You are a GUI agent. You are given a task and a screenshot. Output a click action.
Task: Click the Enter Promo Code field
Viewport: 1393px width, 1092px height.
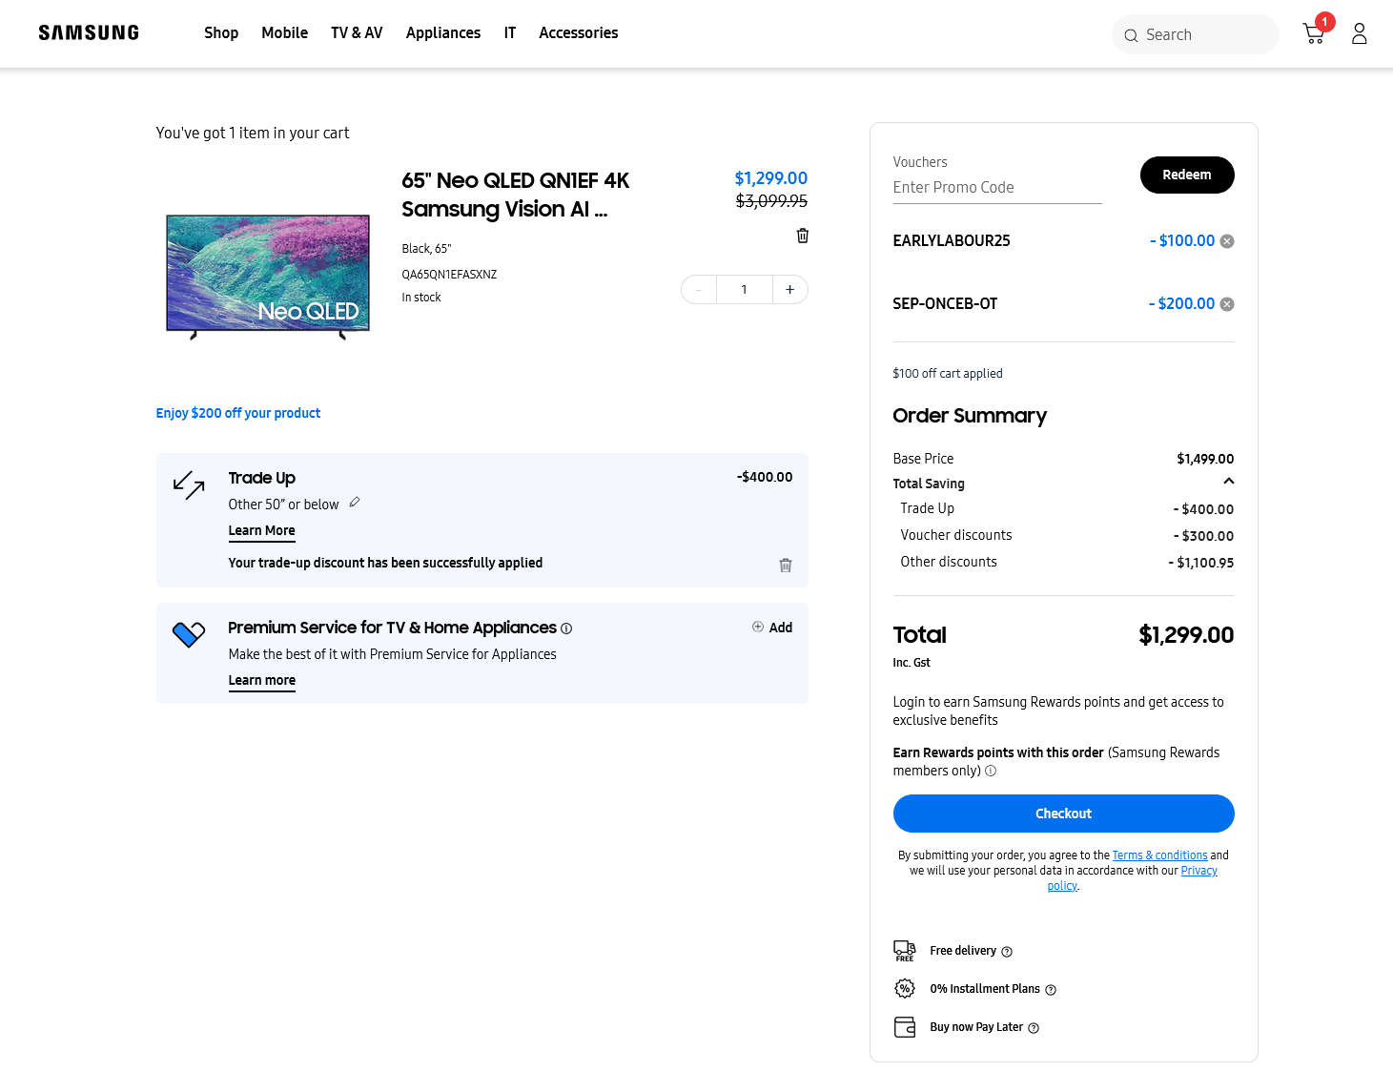[x=996, y=188]
